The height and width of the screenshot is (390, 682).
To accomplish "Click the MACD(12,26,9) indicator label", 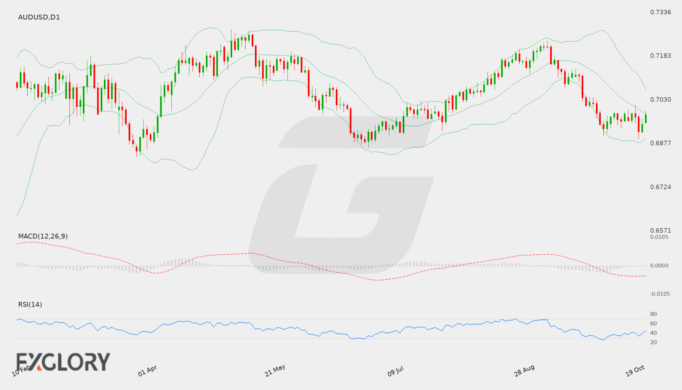I will coord(43,236).
